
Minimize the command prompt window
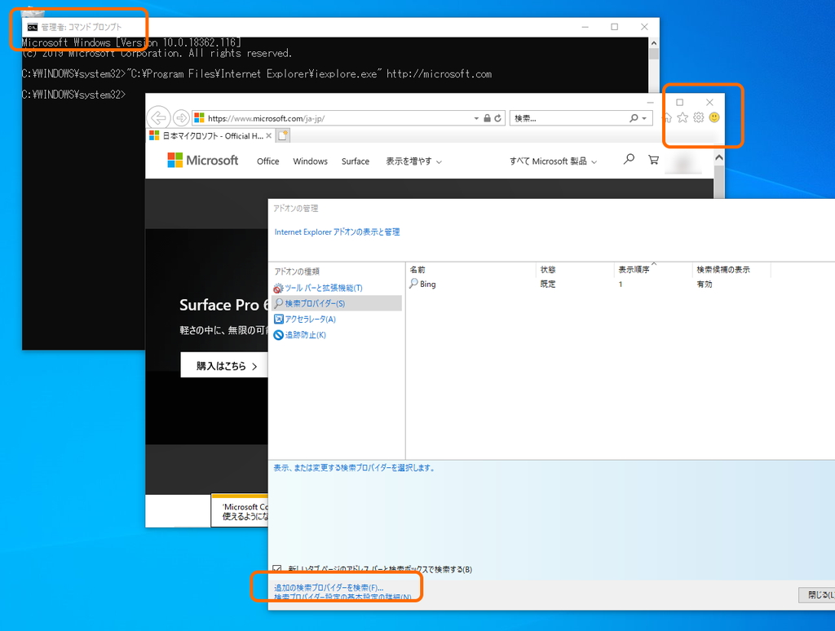(x=585, y=27)
